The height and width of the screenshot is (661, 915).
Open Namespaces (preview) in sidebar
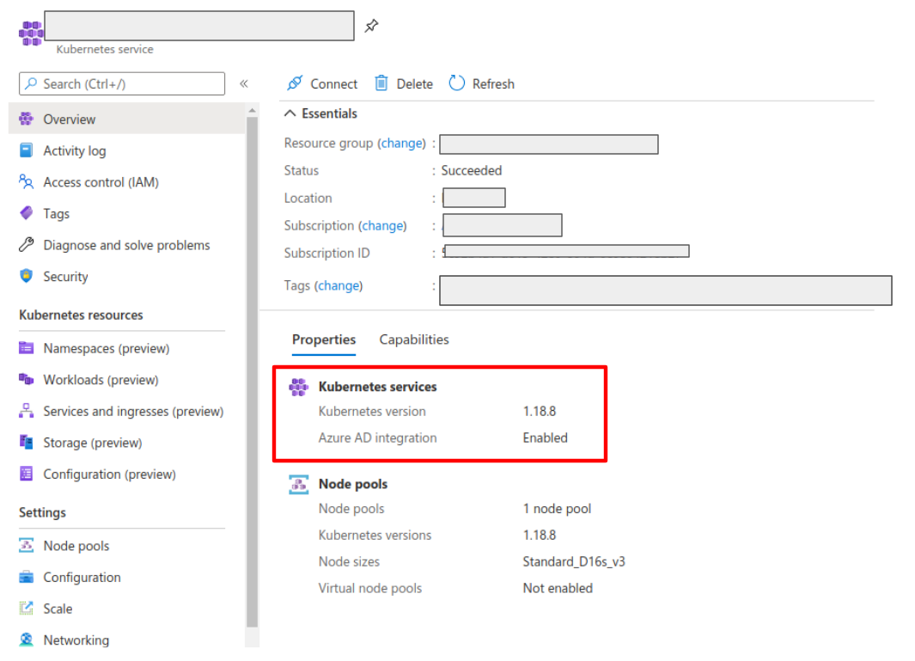pyautogui.click(x=107, y=348)
